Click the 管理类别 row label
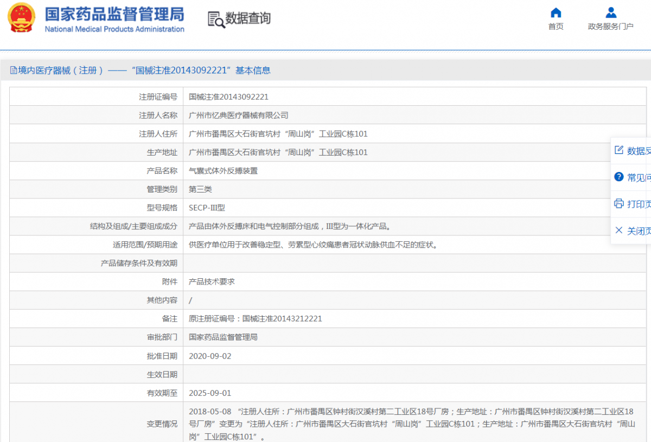 [162, 189]
